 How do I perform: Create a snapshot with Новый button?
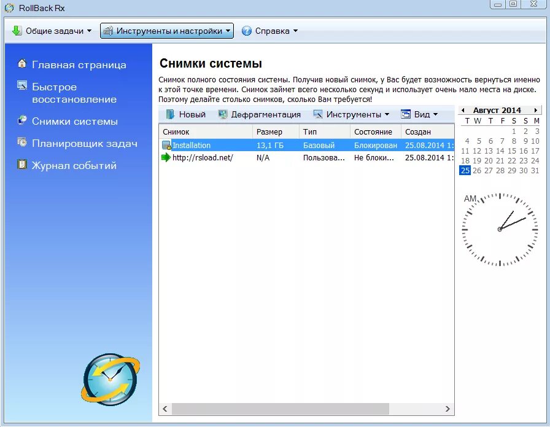coord(186,114)
